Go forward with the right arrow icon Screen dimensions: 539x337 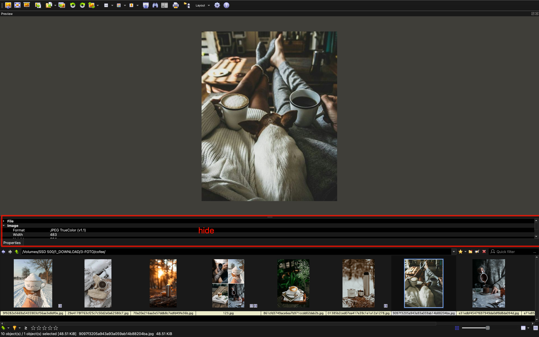[x=10, y=252]
